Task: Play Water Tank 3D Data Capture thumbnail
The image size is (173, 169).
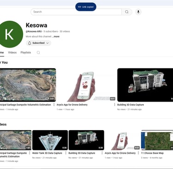Action: 50,140
